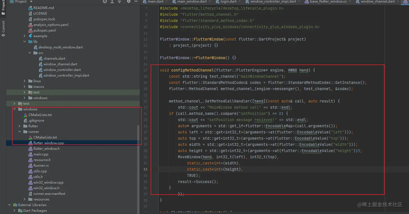Select window_controller_impl.dart in project tree
This screenshot has height=214, width=409.
[x=66, y=75]
